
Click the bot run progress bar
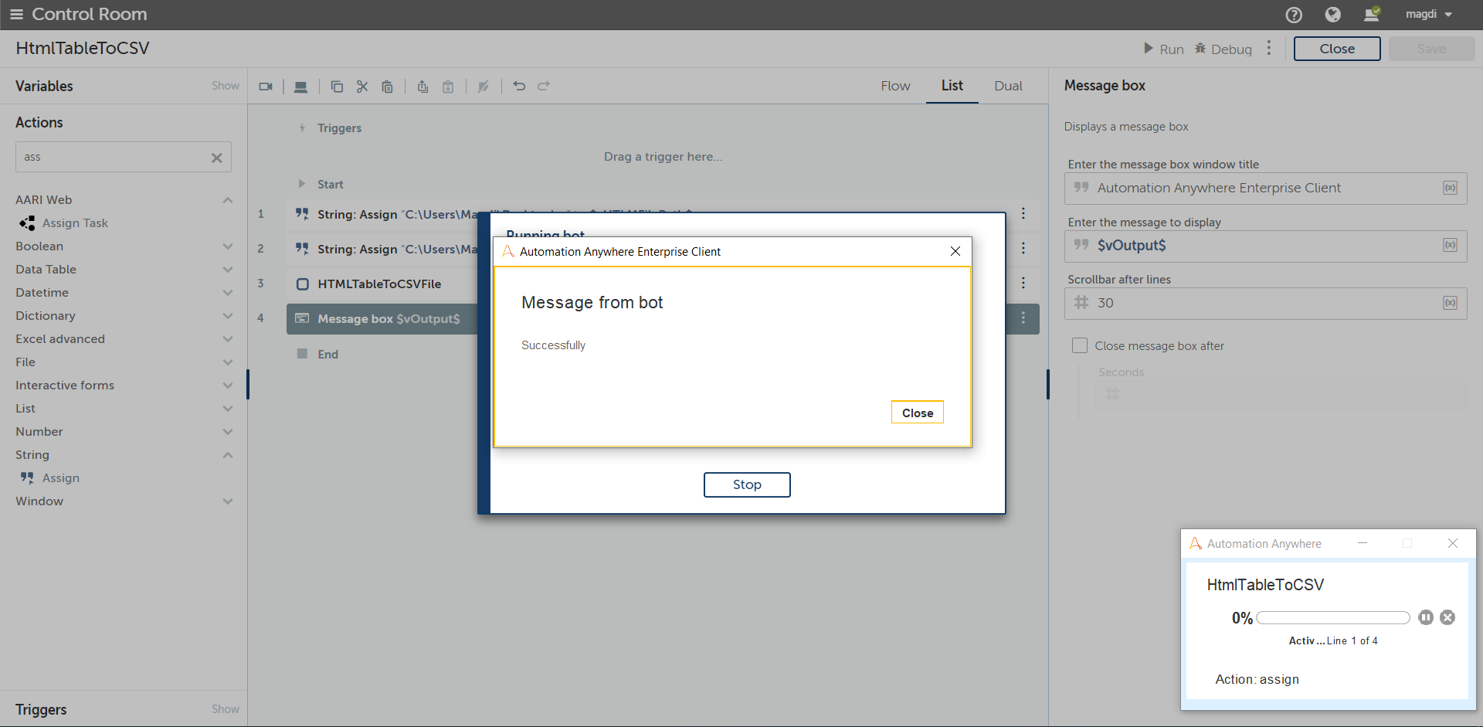(x=1332, y=617)
